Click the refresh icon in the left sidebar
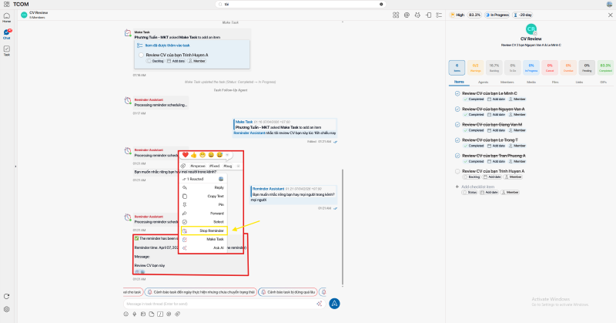The width and height of the screenshot is (616, 323). click(x=7, y=297)
